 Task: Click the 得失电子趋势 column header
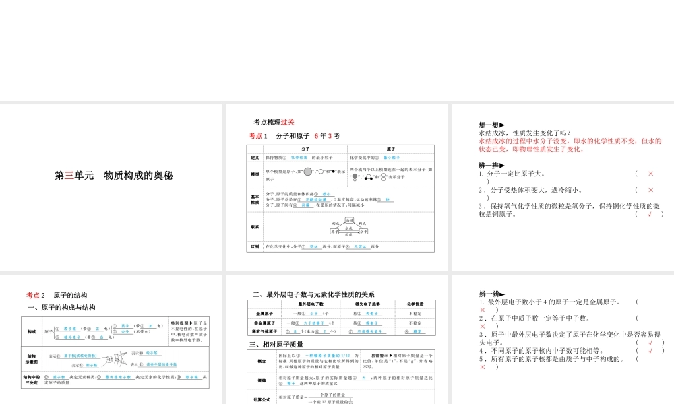point(367,304)
